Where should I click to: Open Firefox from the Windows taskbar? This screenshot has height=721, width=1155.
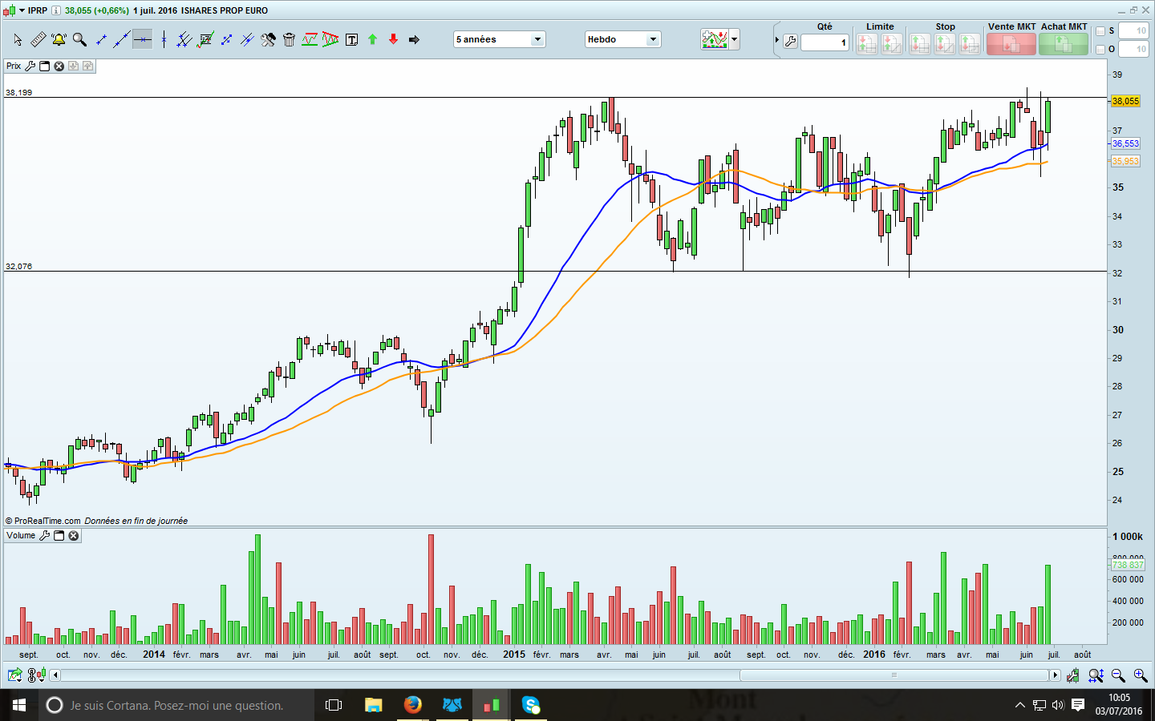(x=412, y=705)
